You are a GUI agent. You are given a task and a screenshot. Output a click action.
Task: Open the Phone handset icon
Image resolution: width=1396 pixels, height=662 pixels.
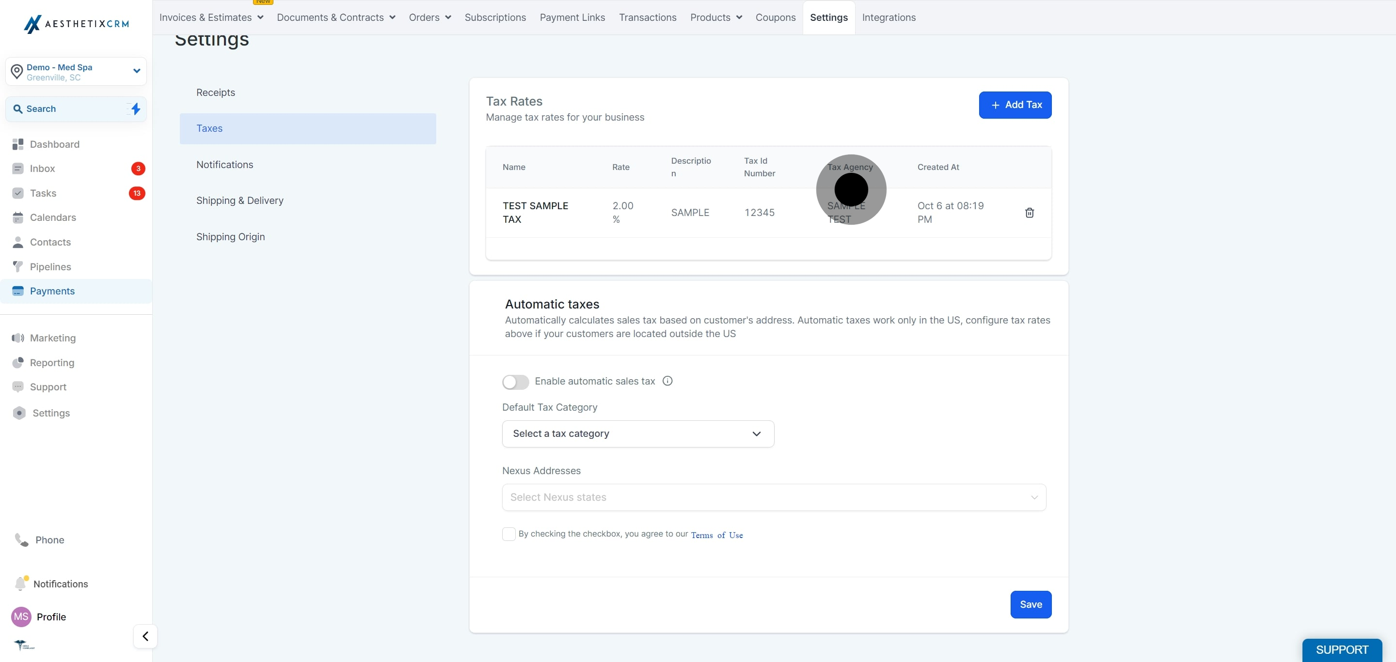22,539
